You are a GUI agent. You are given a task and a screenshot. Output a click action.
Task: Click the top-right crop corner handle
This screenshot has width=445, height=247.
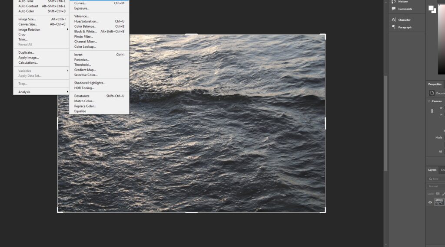pos(323,36)
